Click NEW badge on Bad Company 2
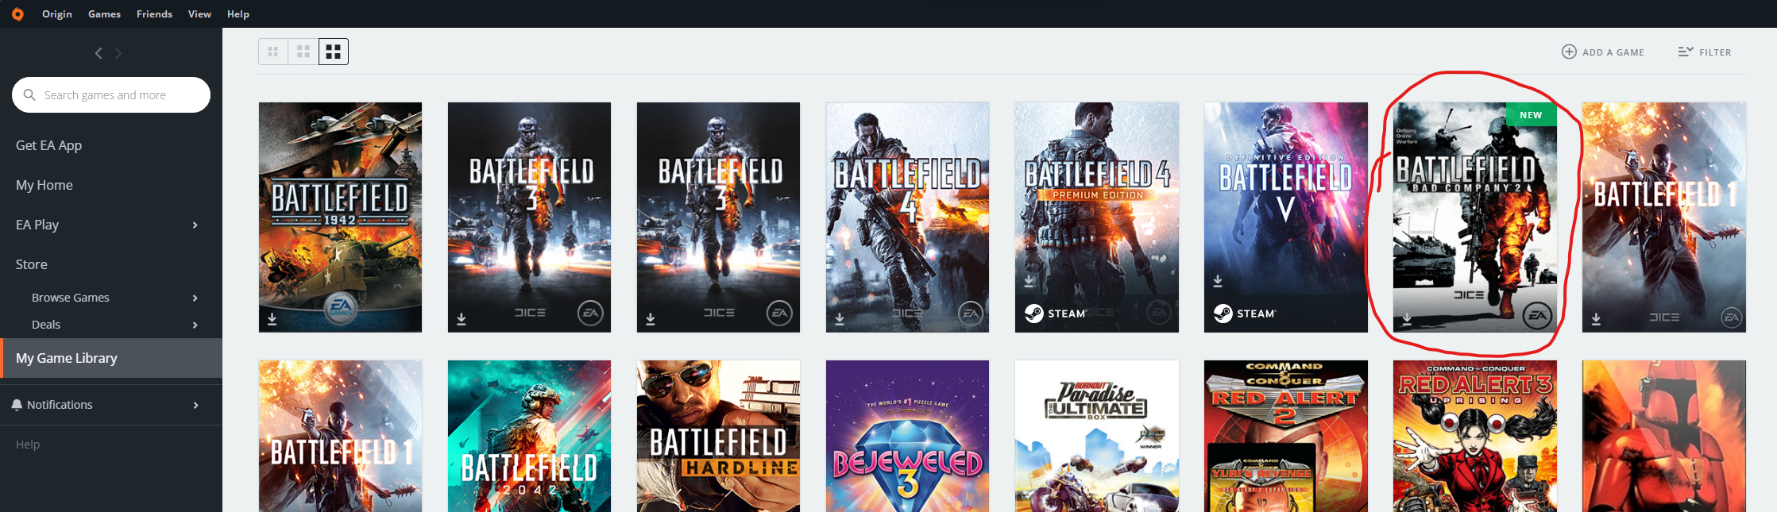1777x512 pixels. coord(1531,115)
